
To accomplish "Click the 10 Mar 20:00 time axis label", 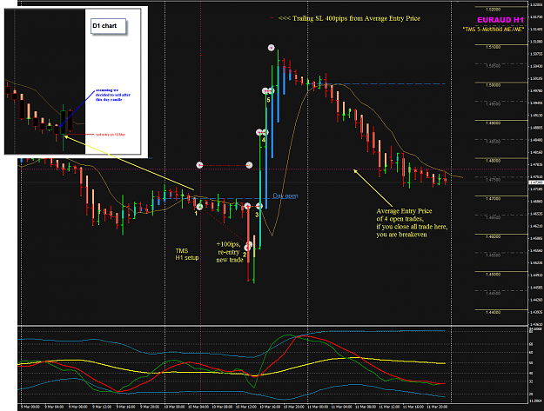I will coord(294,407).
